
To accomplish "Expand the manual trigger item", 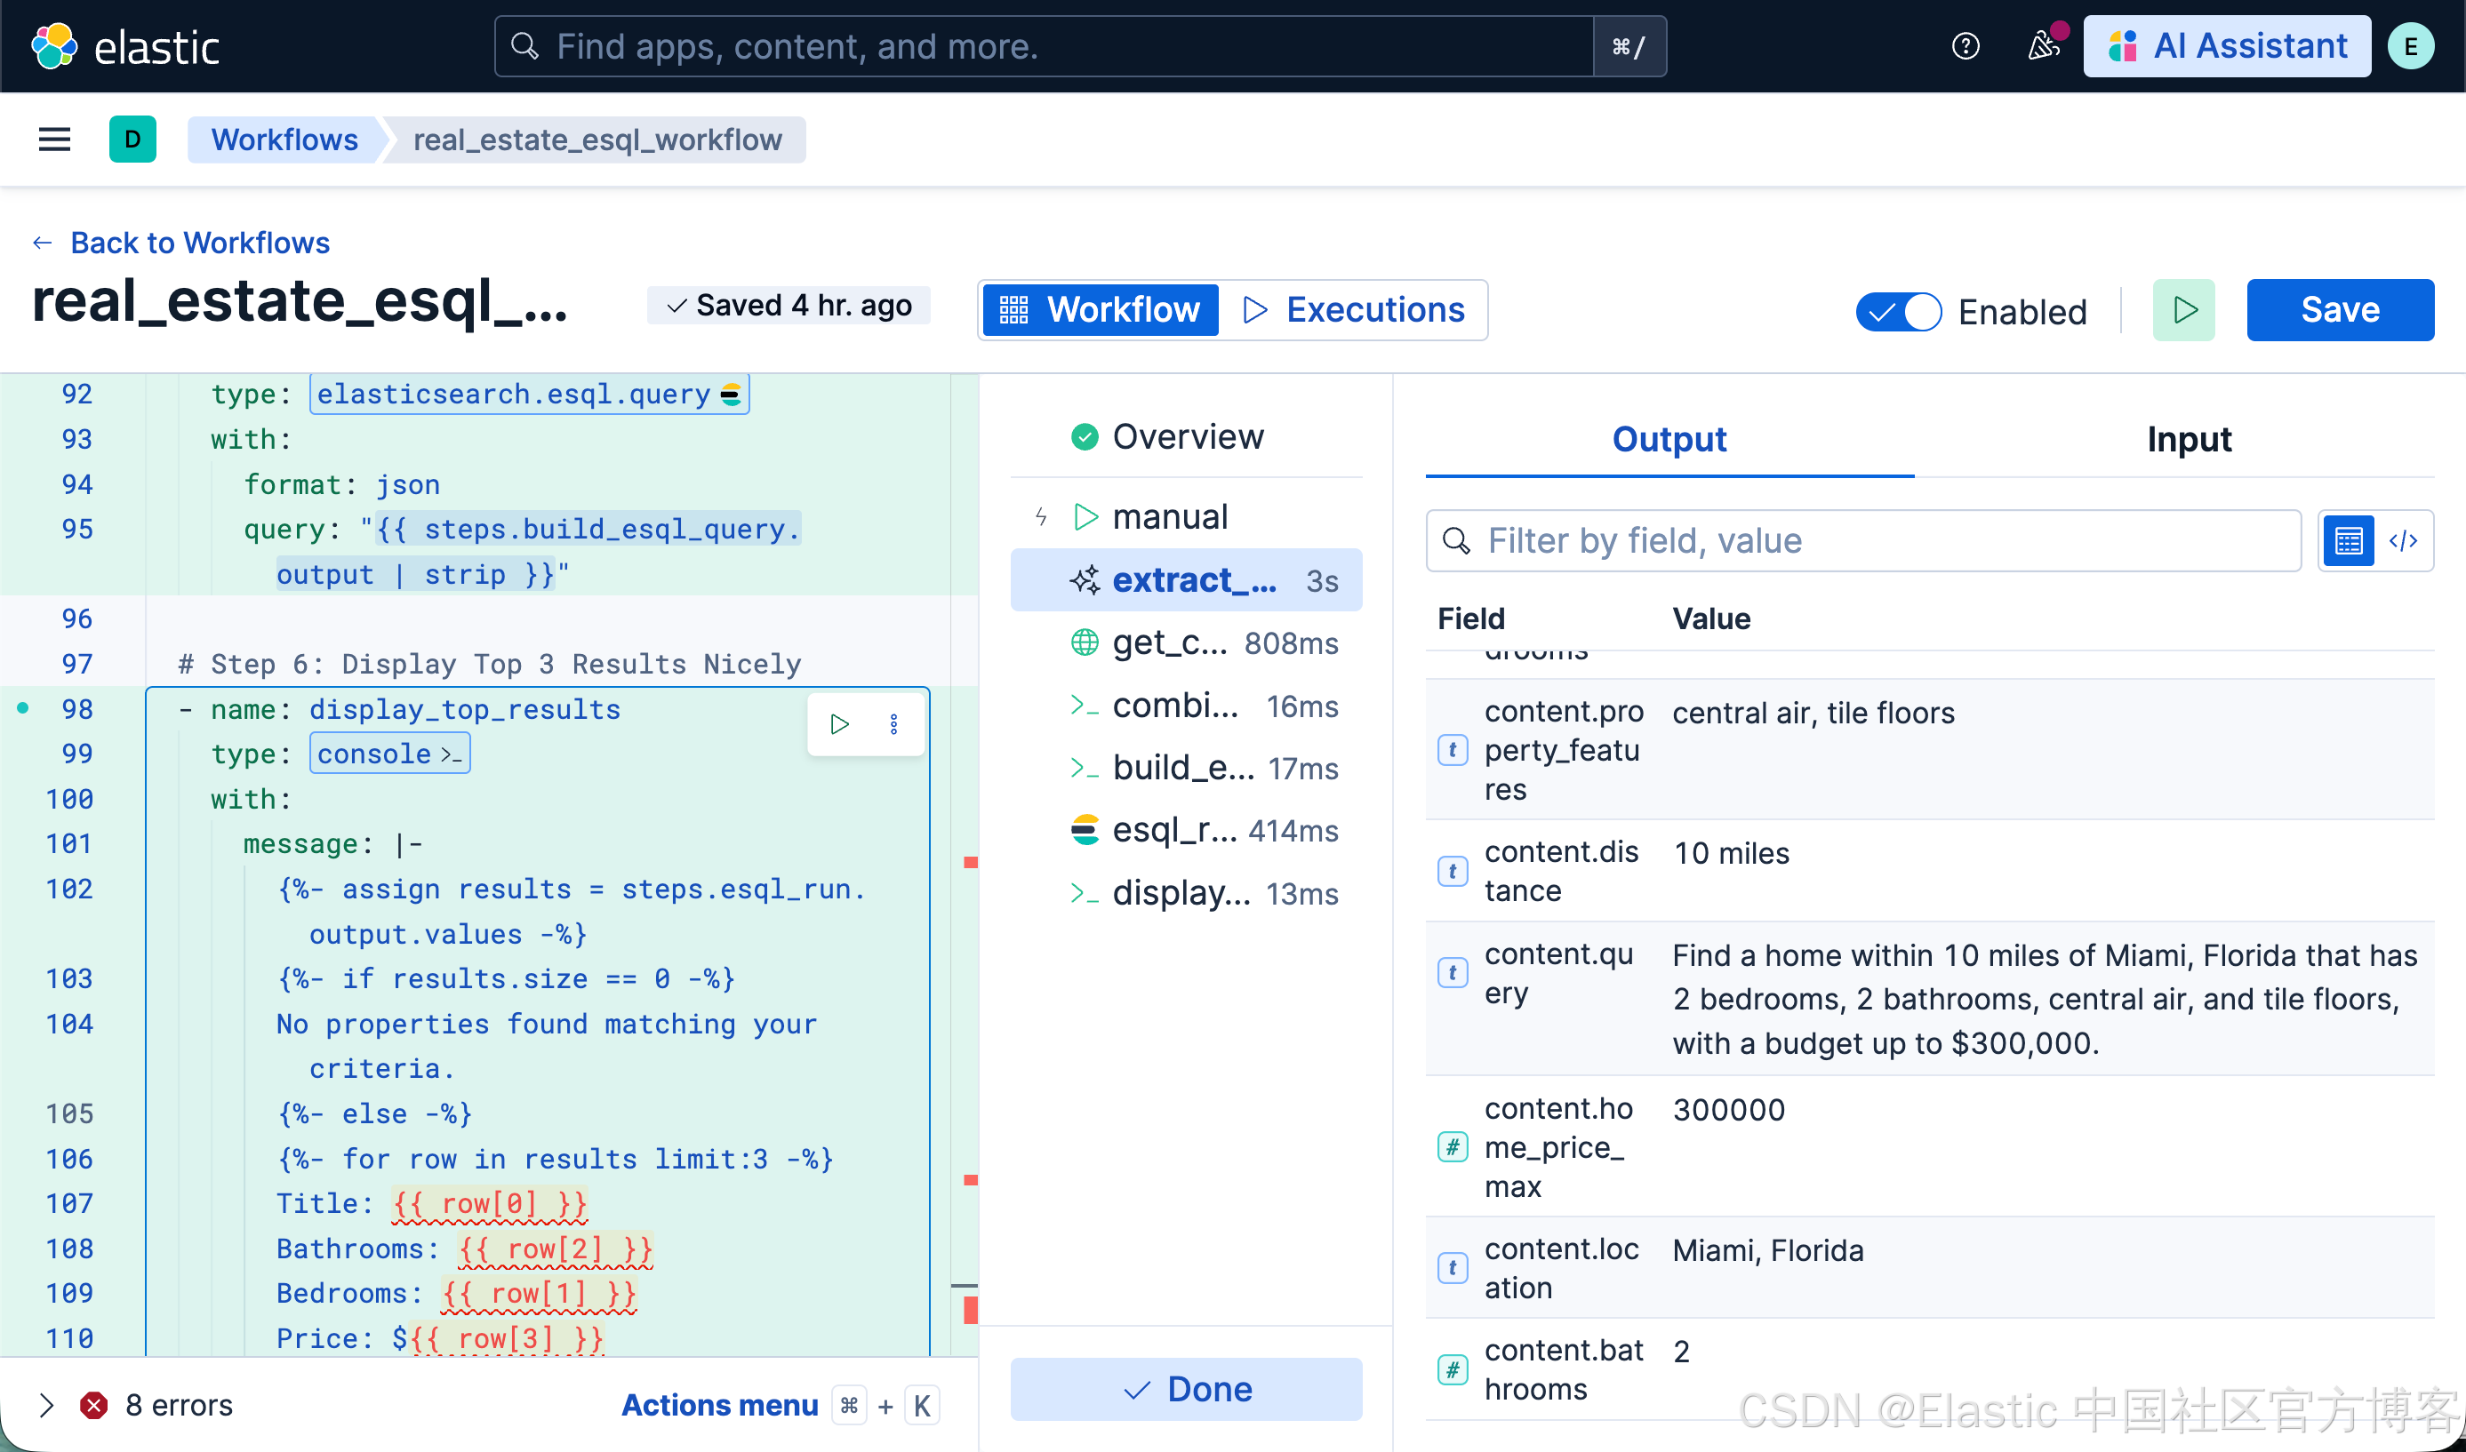I will click(1169, 516).
